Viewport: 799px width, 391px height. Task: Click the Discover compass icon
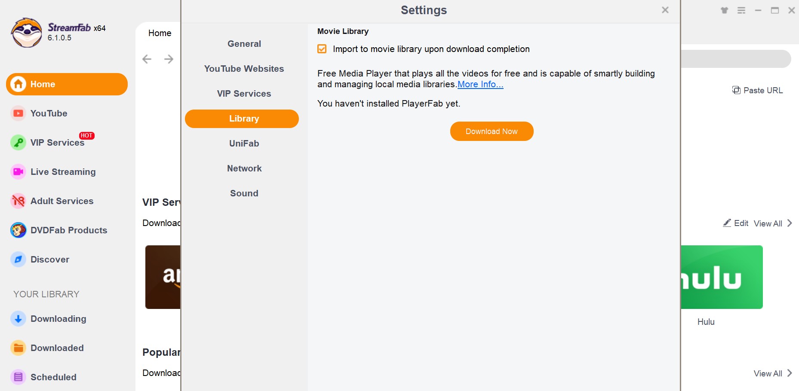(x=18, y=260)
